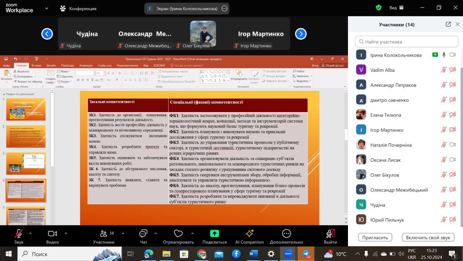The image size is (463, 261).
Task: Expand video options arrow beside Видео
Action: (x=66, y=233)
